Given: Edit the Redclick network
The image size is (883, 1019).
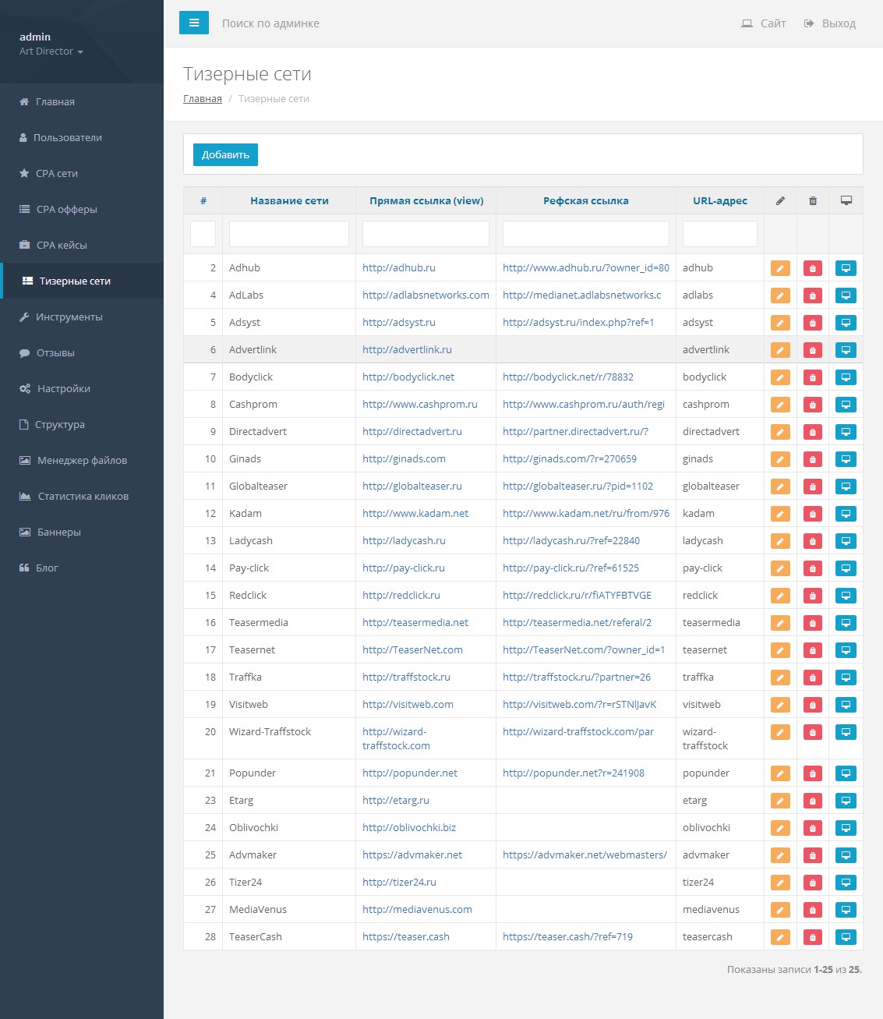Looking at the screenshot, I should [x=780, y=596].
